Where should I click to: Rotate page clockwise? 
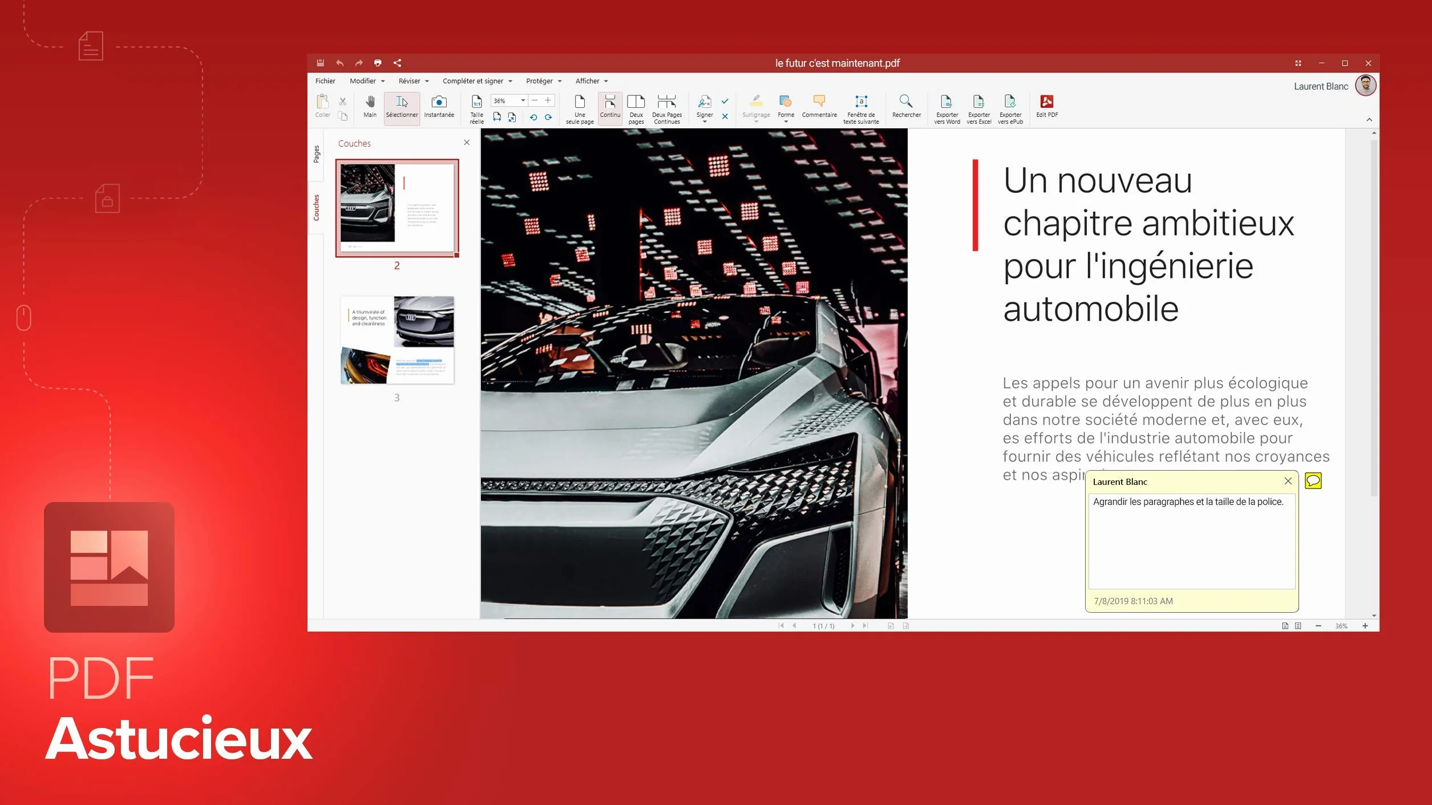(548, 117)
